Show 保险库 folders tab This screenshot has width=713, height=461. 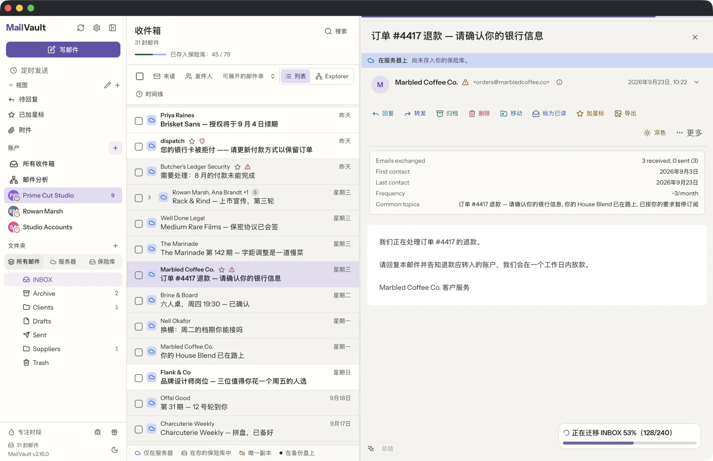pos(102,262)
